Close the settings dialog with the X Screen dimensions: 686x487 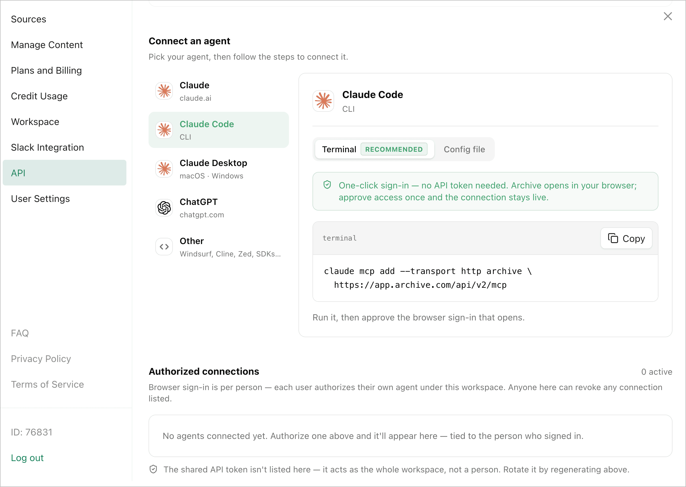point(668,16)
